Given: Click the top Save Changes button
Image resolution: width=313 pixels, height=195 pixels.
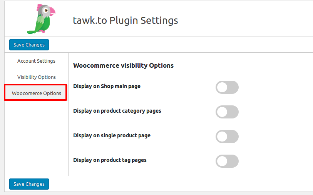Looking at the screenshot, I should (29, 45).
